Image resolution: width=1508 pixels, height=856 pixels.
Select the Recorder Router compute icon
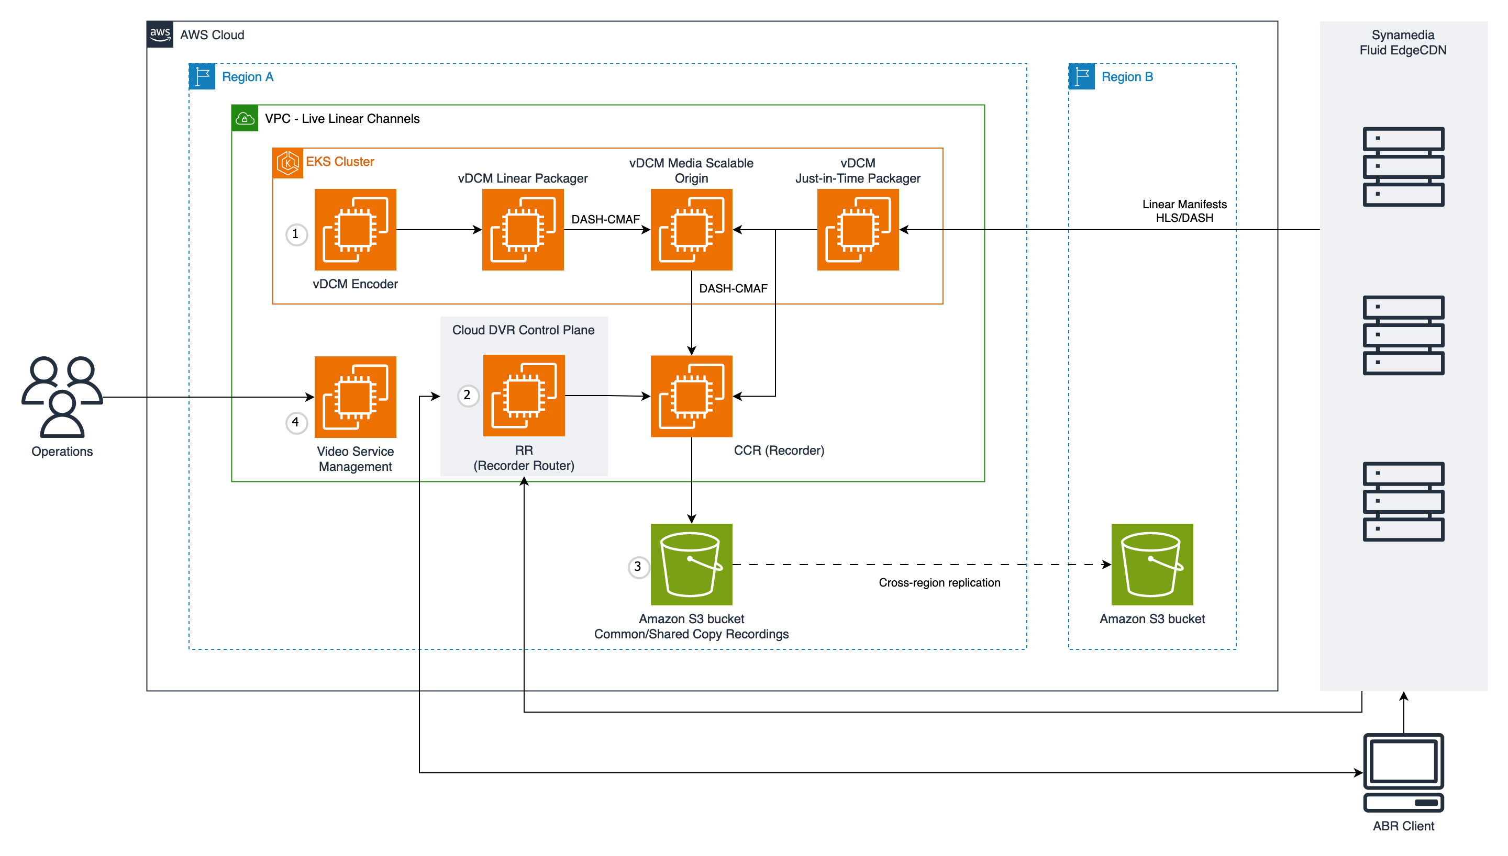pyautogui.click(x=523, y=395)
